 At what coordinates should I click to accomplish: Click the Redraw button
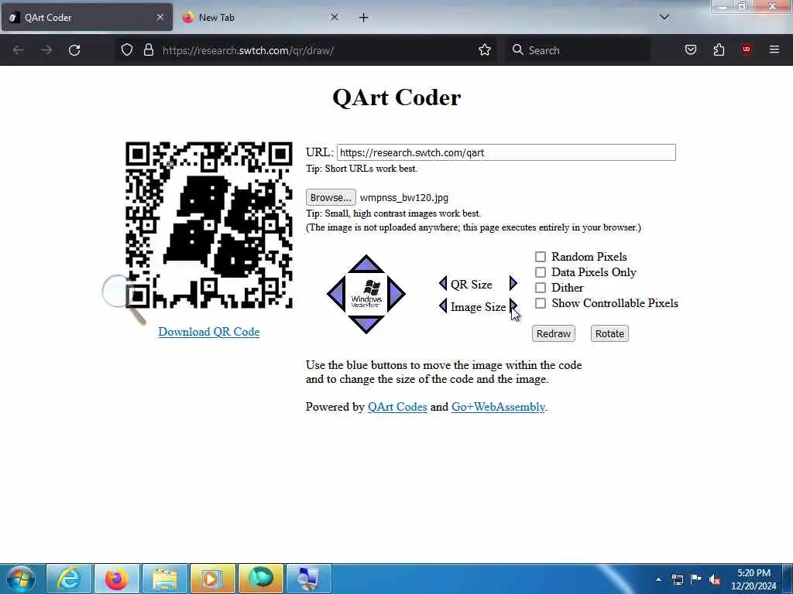tap(553, 334)
